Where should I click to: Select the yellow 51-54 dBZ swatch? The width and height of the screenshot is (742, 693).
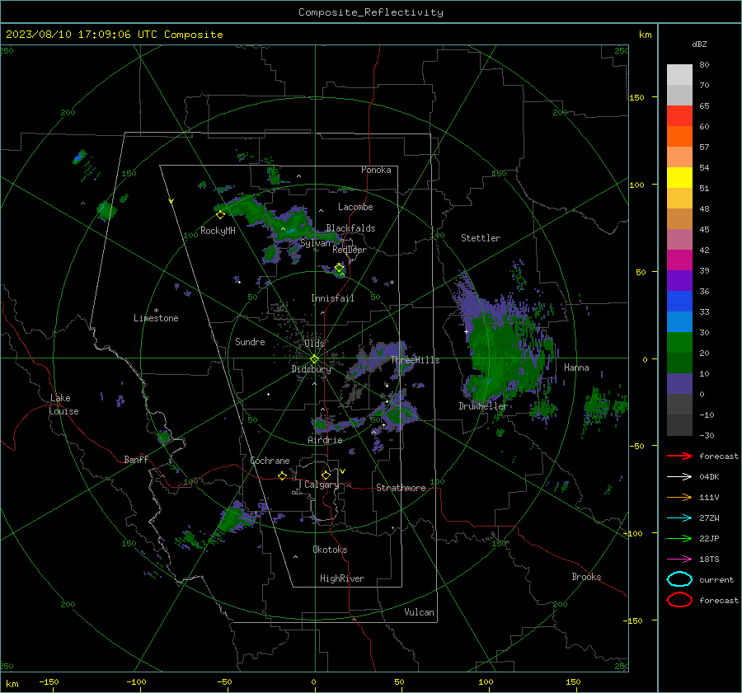pos(679,178)
